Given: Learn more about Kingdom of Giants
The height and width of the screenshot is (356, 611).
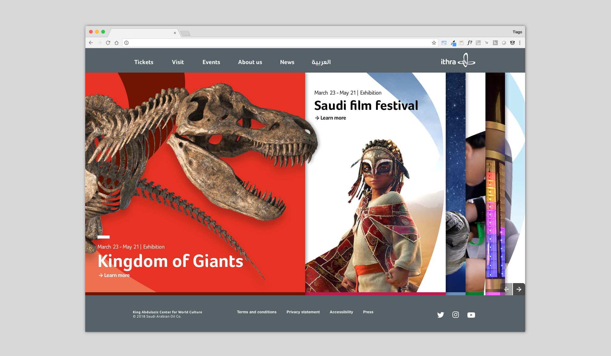Looking at the screenshot, I should tap(114, 275).
